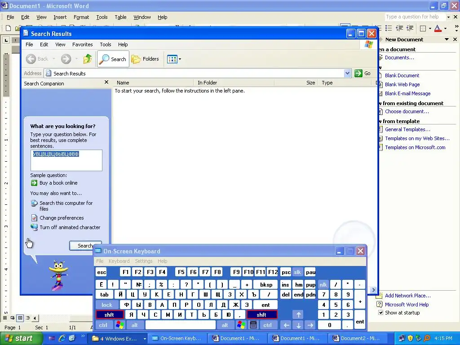Click the bksp key on-screen keyboard
This screenshot has width=460, height=345.
(x=266, y=284)
